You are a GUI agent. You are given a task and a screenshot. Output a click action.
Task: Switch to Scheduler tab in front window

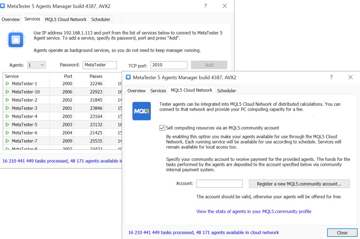pyautogui.click(x=226, y=91)
